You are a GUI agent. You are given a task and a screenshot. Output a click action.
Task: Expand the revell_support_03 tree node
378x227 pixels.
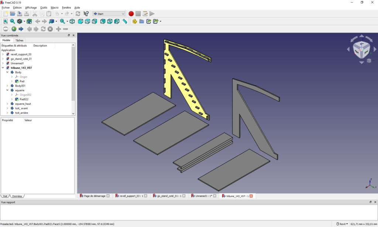[3, 55]
